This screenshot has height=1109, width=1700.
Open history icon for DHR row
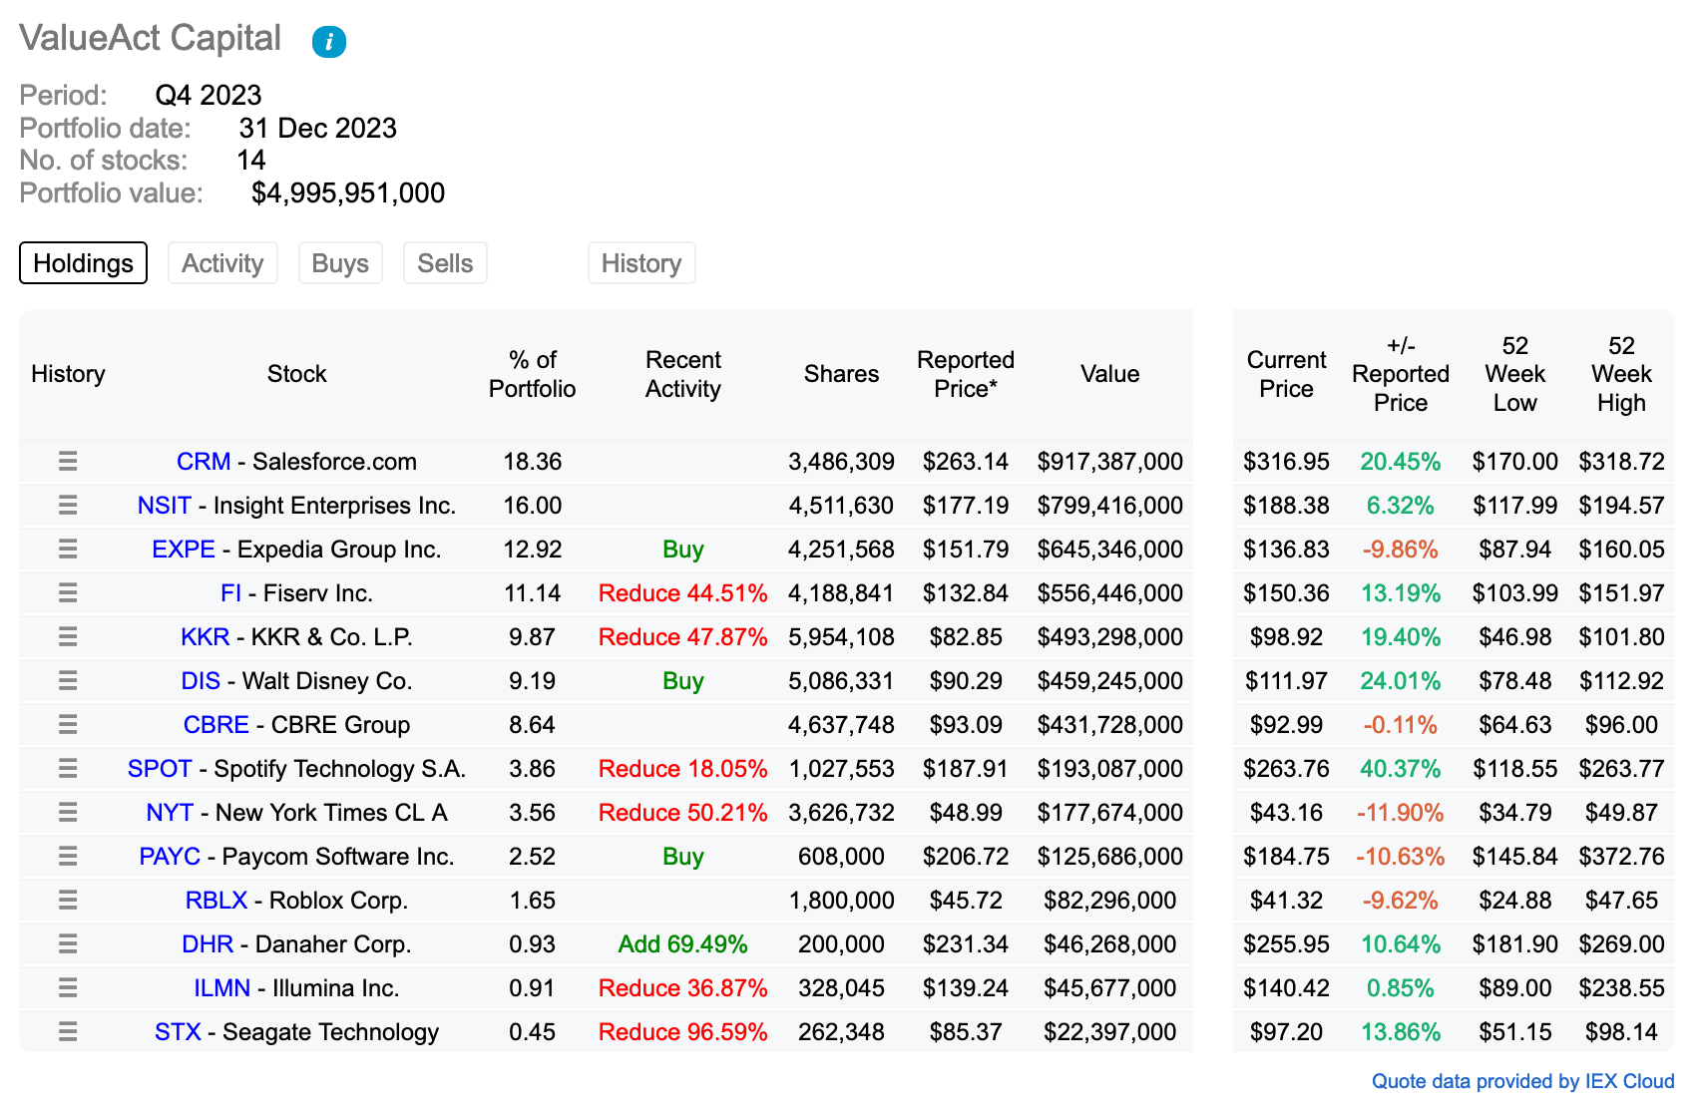(68, 943)
